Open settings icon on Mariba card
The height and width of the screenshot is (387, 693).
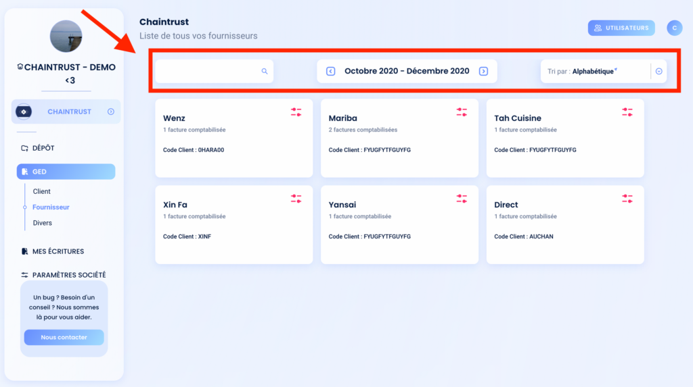click(x=462, y=112)
